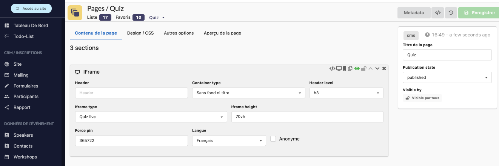Screen dimensions: 499x166
Task: Open the IFrame section code view icon
Action: coord(332,68)
